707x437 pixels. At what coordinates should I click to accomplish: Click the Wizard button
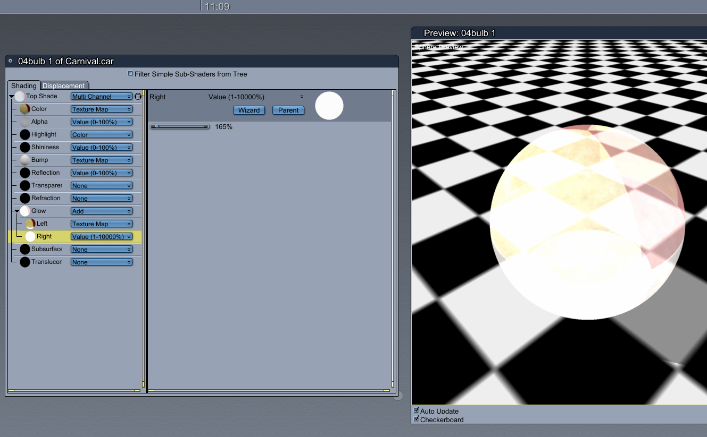coord(249,110)
